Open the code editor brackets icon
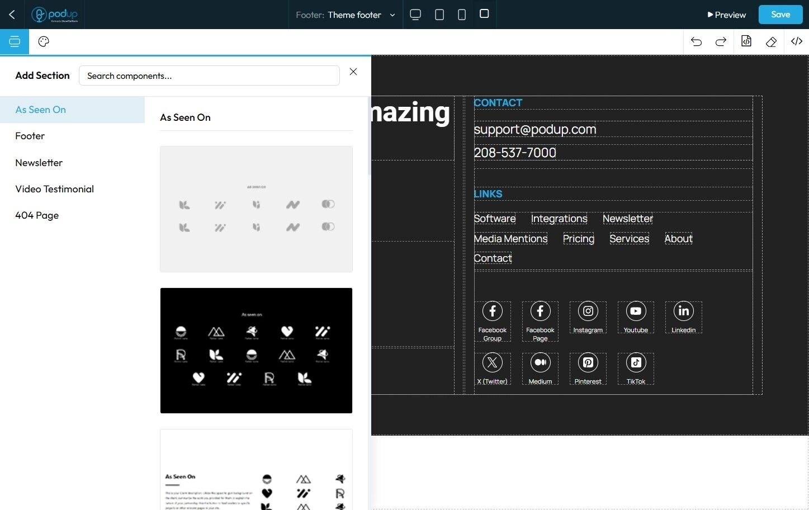 pos(797,41)
